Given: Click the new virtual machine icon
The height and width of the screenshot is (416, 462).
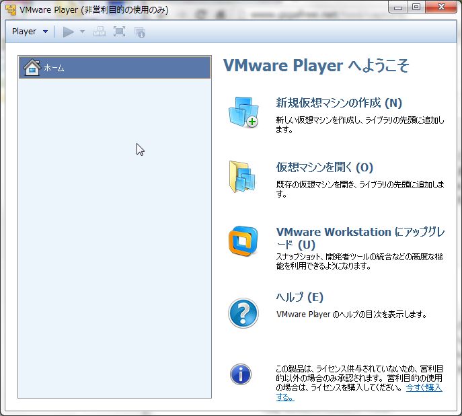Looking at the screenshot, I should coord(243,112).
